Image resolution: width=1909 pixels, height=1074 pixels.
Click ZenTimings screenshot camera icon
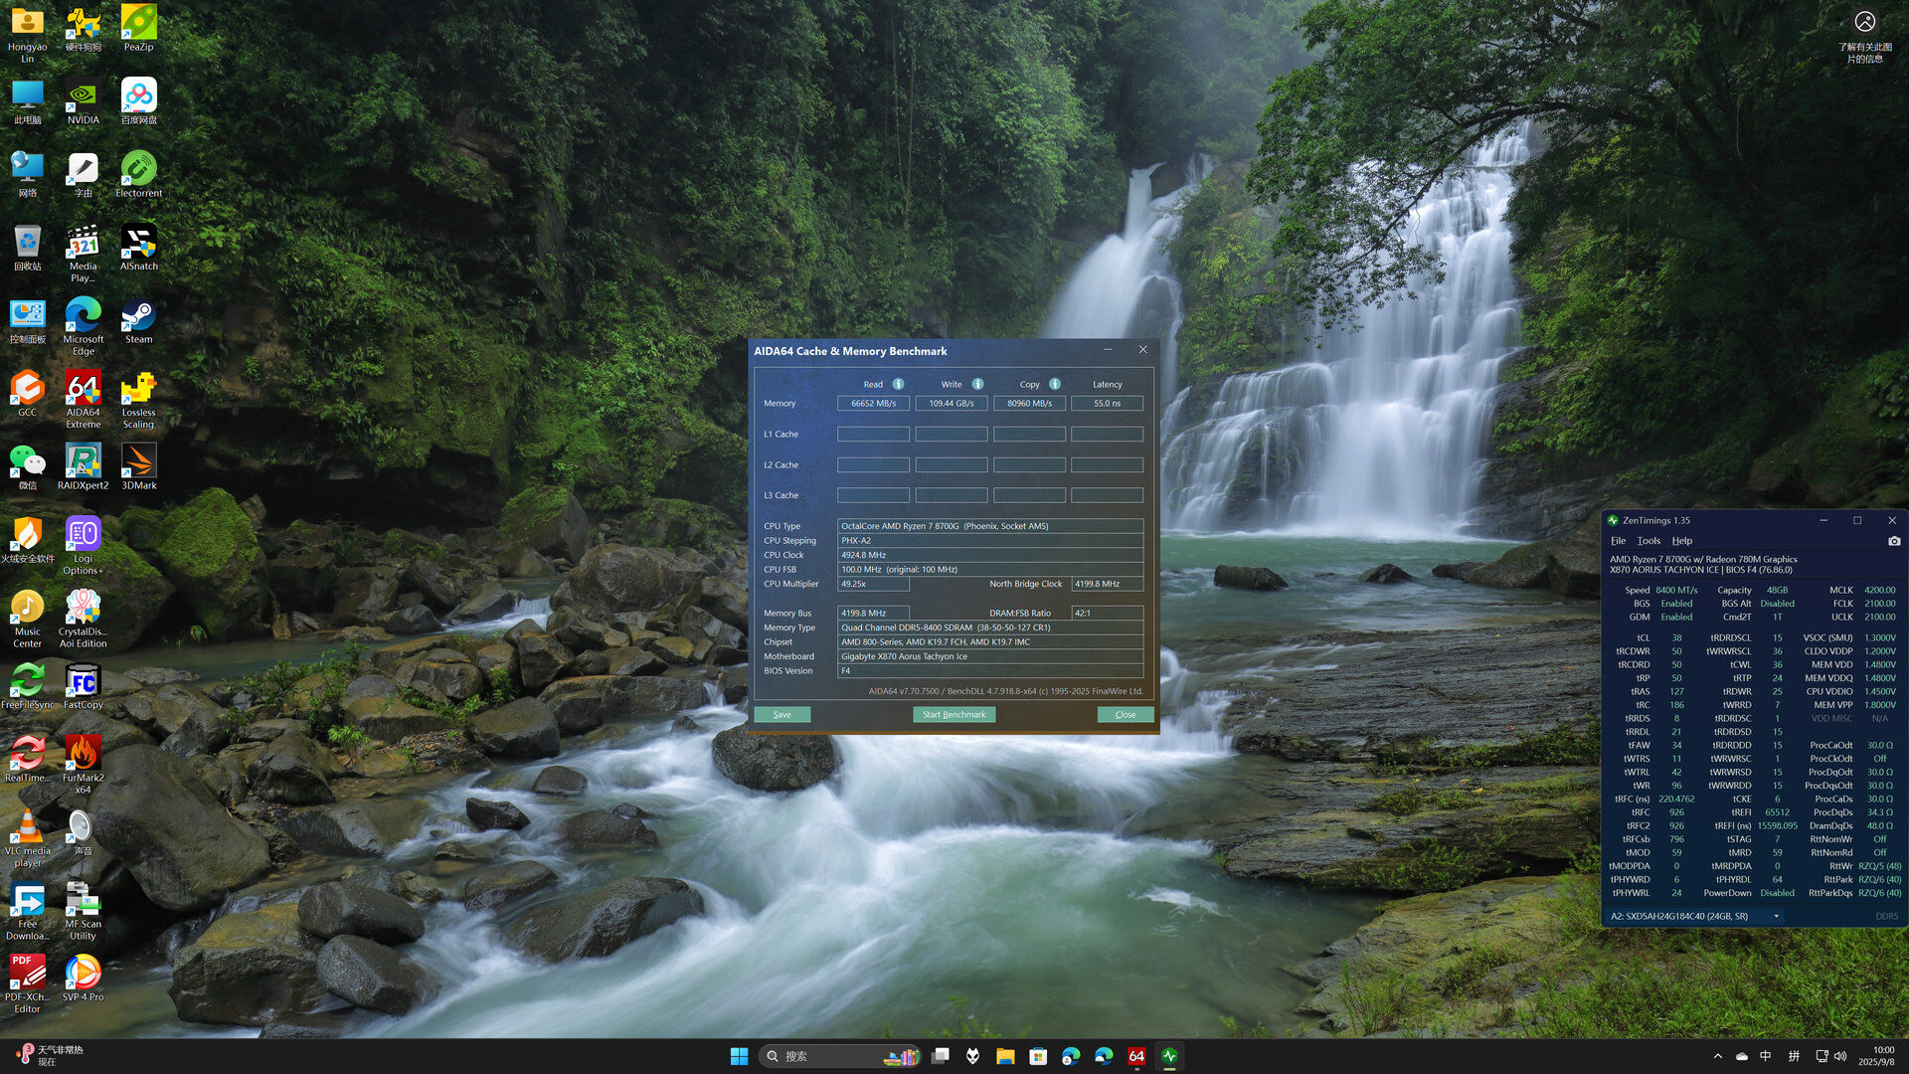pos(1894,541)
